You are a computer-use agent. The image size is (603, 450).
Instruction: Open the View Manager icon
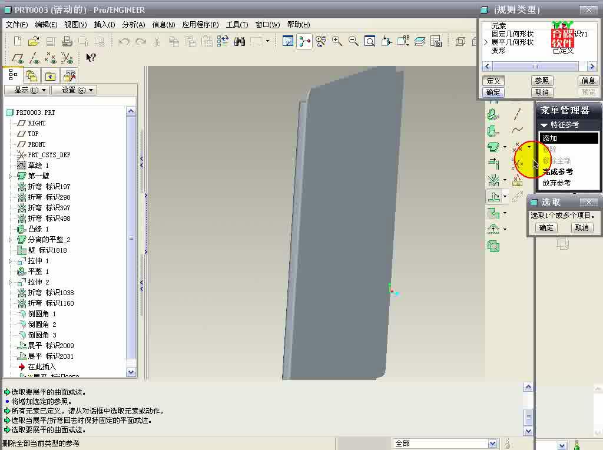pyautogui.click(x=436, y=41)
